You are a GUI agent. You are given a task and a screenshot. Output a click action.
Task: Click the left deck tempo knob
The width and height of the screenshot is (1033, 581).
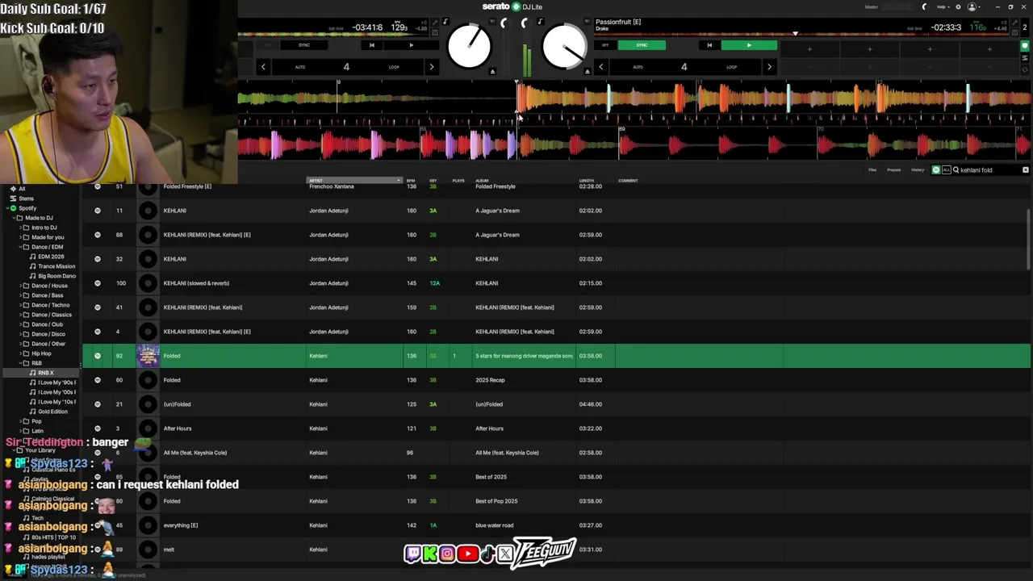469,46
